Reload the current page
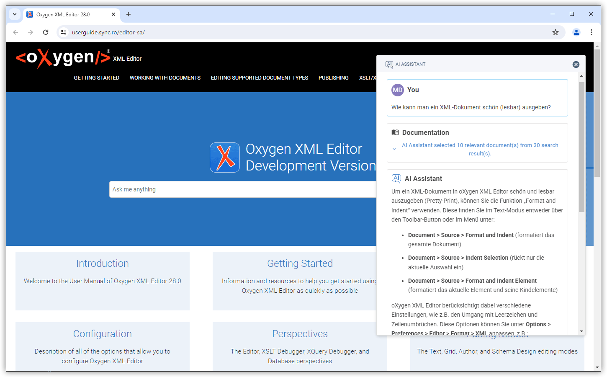 (x=46, y=32)
